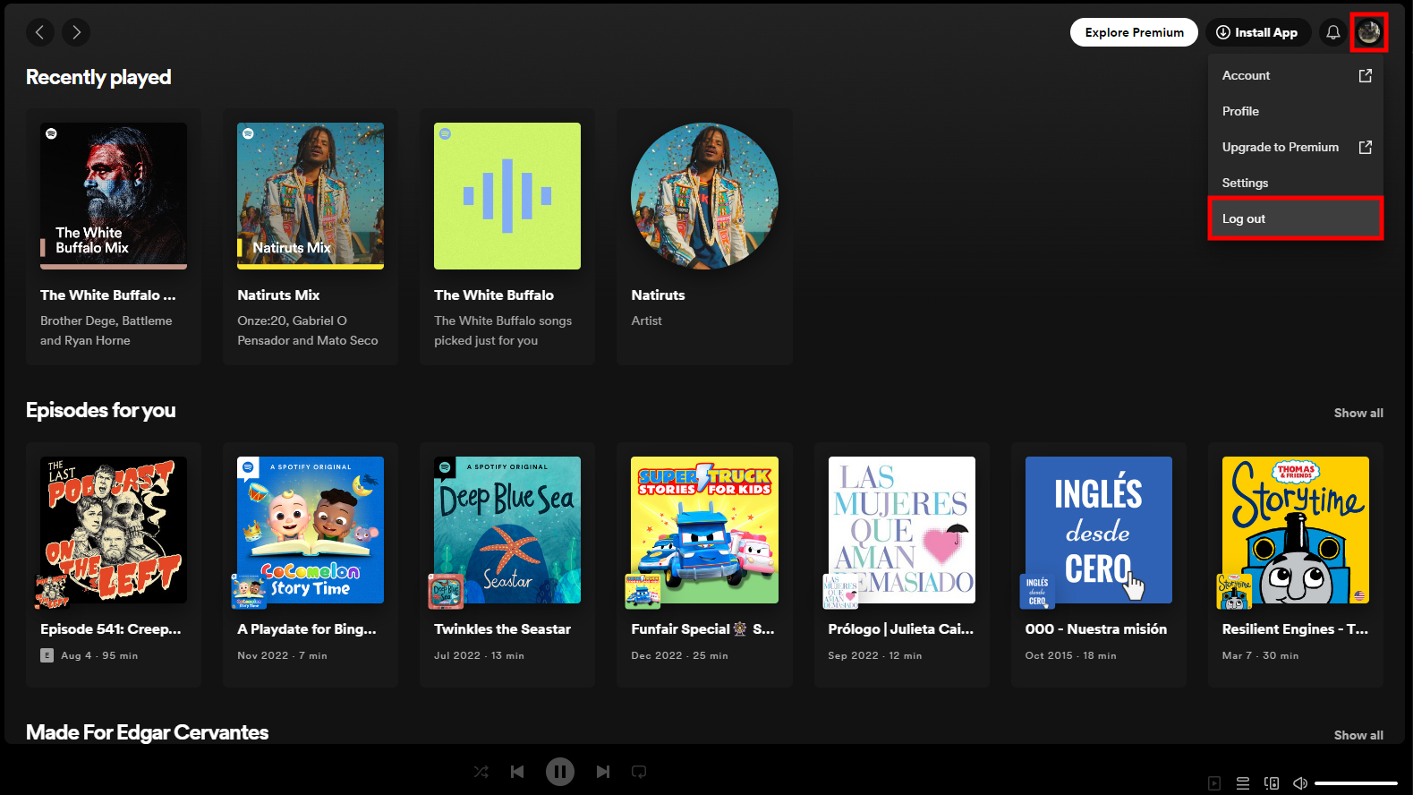Mute the volume speaker icon

click(x=1300, y=783)
